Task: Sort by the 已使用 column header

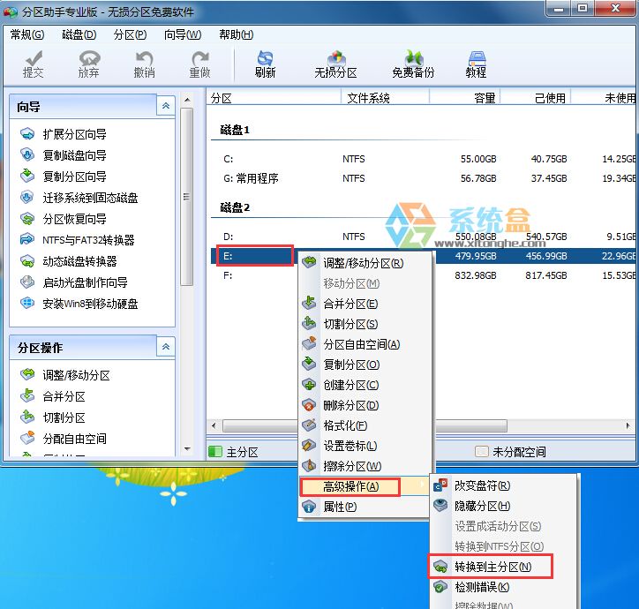Action: point(536,98)
